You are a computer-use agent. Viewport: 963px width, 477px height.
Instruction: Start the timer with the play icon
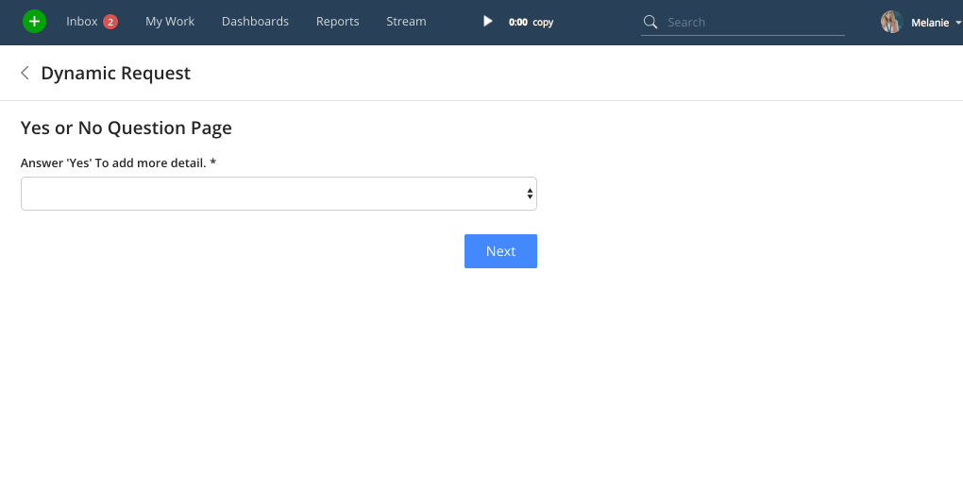tap(487, 22)
